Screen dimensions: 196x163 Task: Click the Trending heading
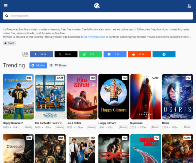[x=14, y=65]
